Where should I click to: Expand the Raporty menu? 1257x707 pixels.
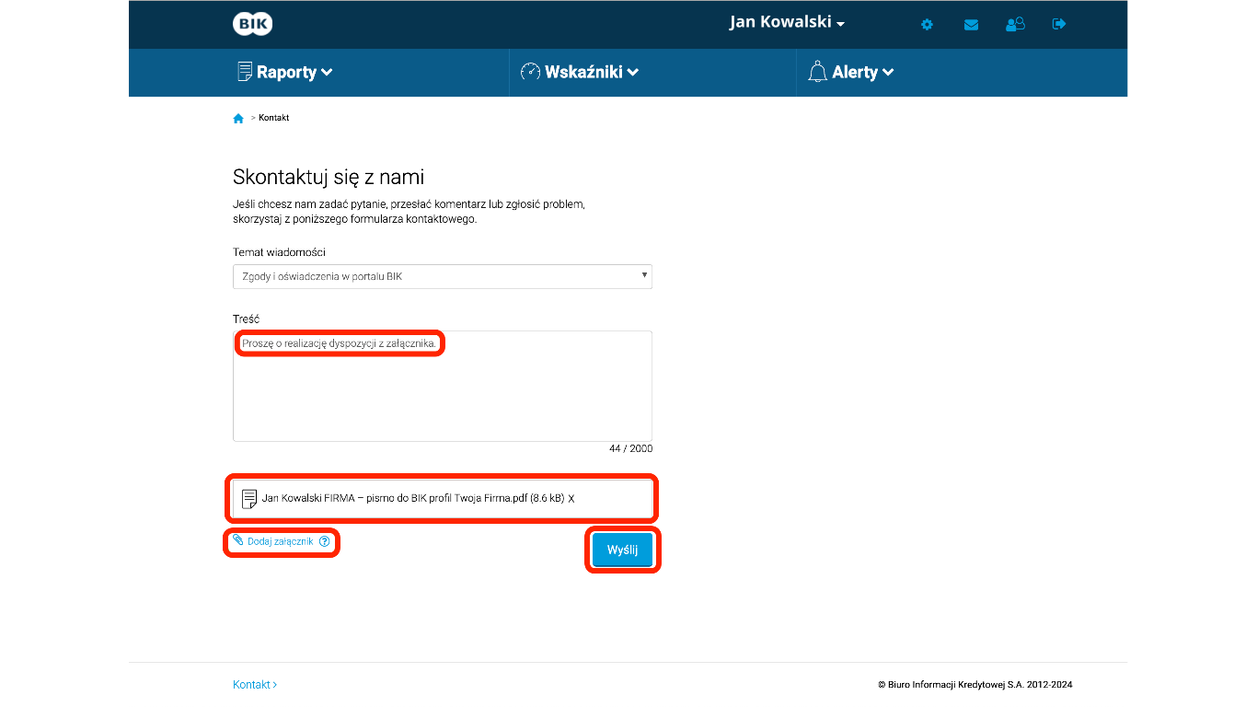pos(284,72)
